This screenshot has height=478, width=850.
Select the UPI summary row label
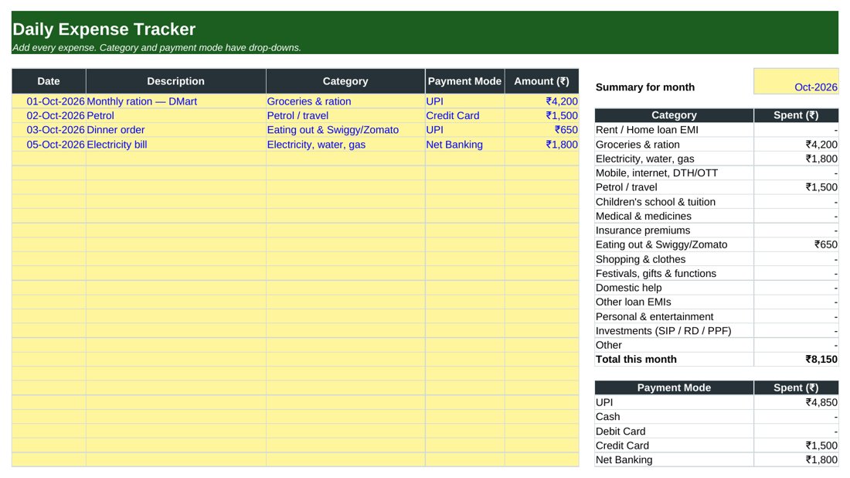click(604, 402)
